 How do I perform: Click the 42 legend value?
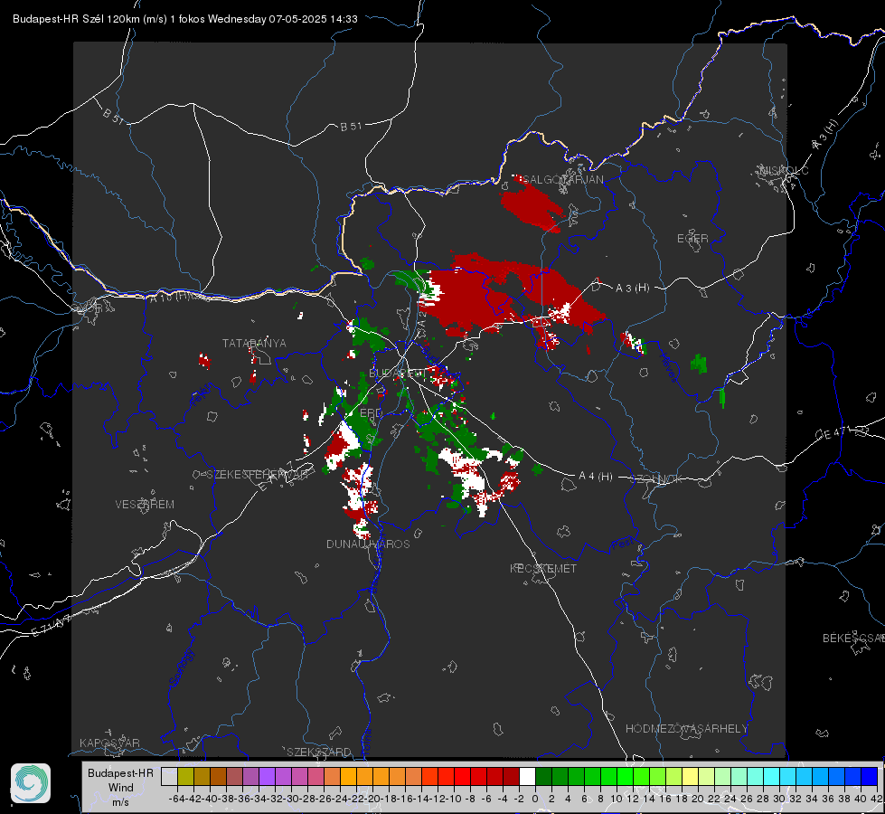(x=877, y=799)
